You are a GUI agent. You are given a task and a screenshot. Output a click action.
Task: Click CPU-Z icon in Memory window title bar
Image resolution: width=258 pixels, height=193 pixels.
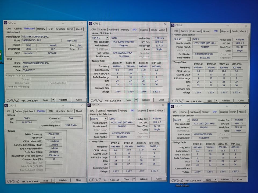point(6,106)
